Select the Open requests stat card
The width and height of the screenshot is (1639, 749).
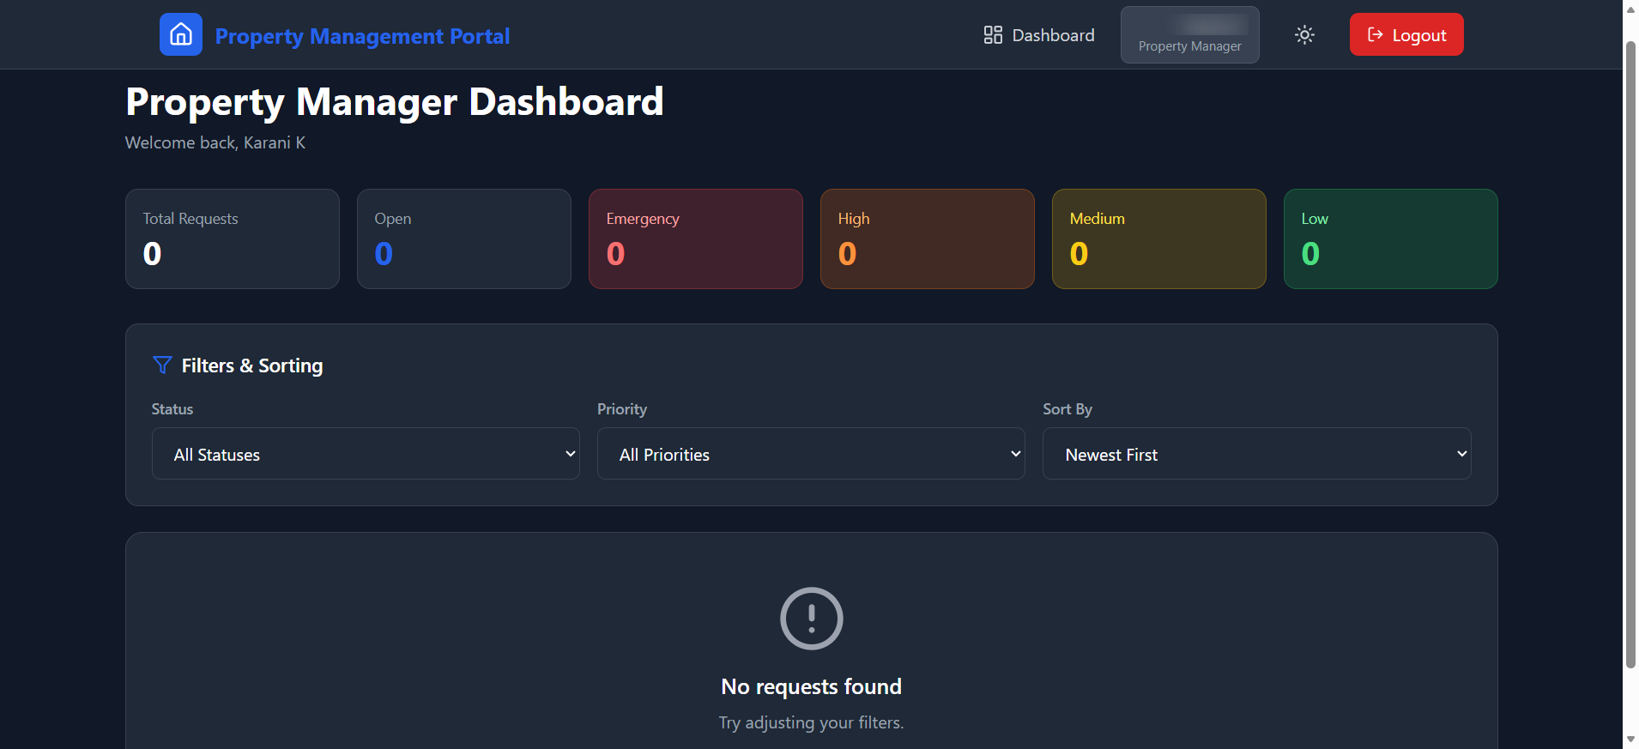point(464,239)
